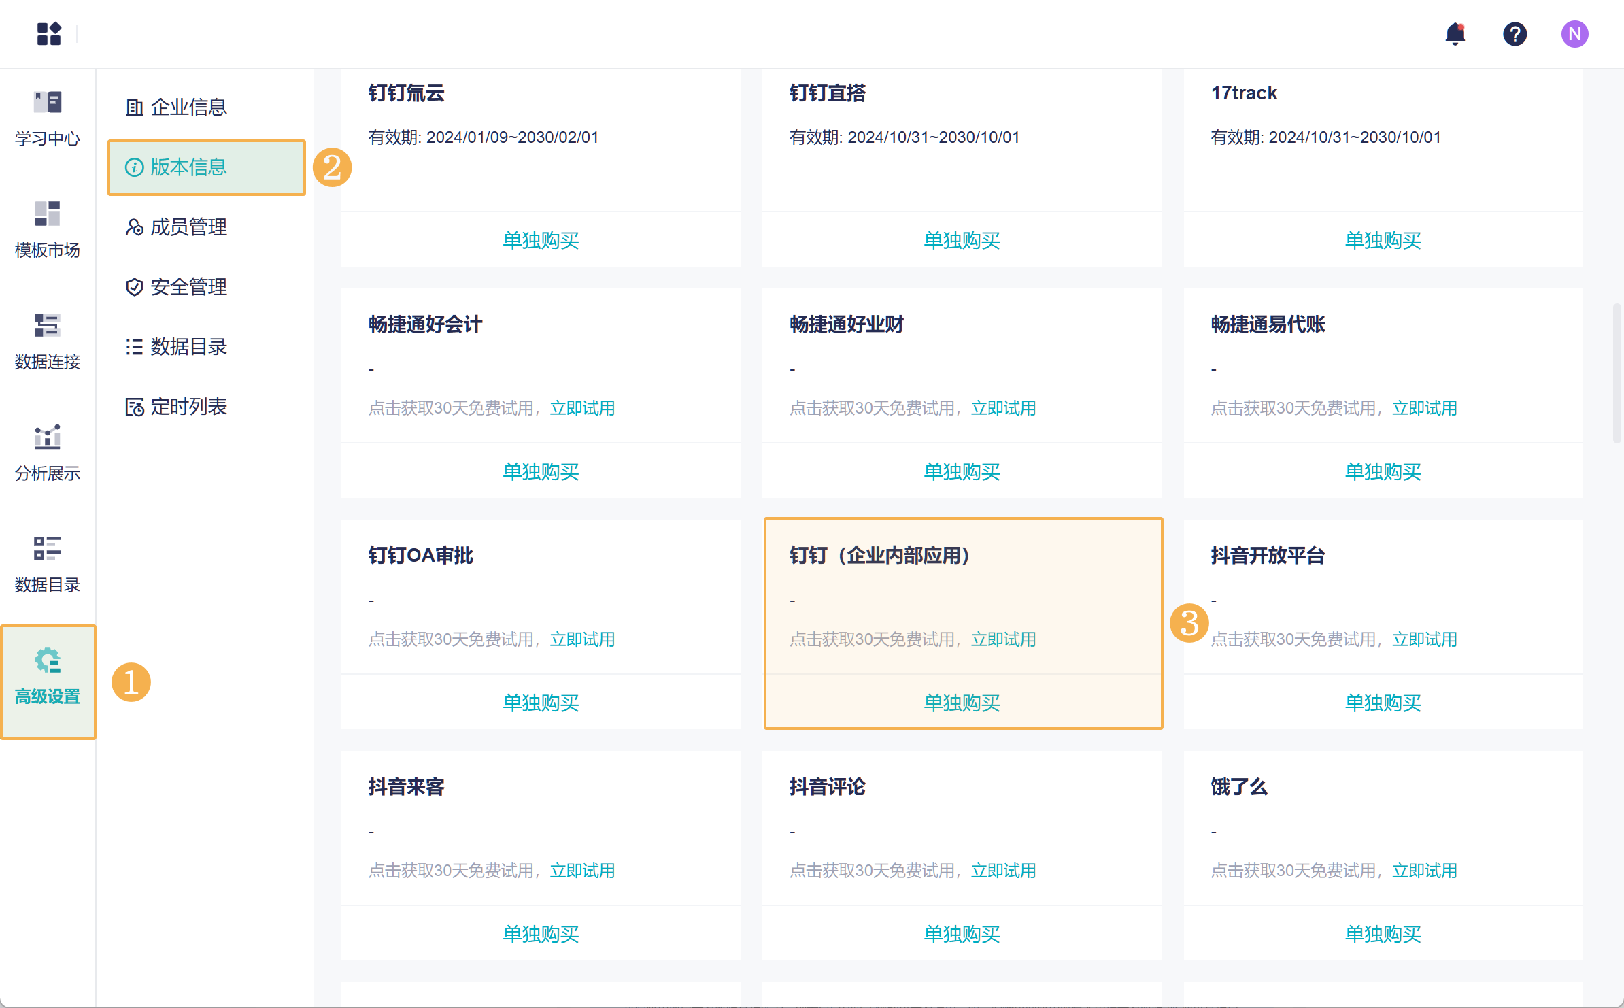This screenshot has height=1008, width=1624.
Task: Open 学习中心 in left sidebar
Action: click(x=48, y=119)
